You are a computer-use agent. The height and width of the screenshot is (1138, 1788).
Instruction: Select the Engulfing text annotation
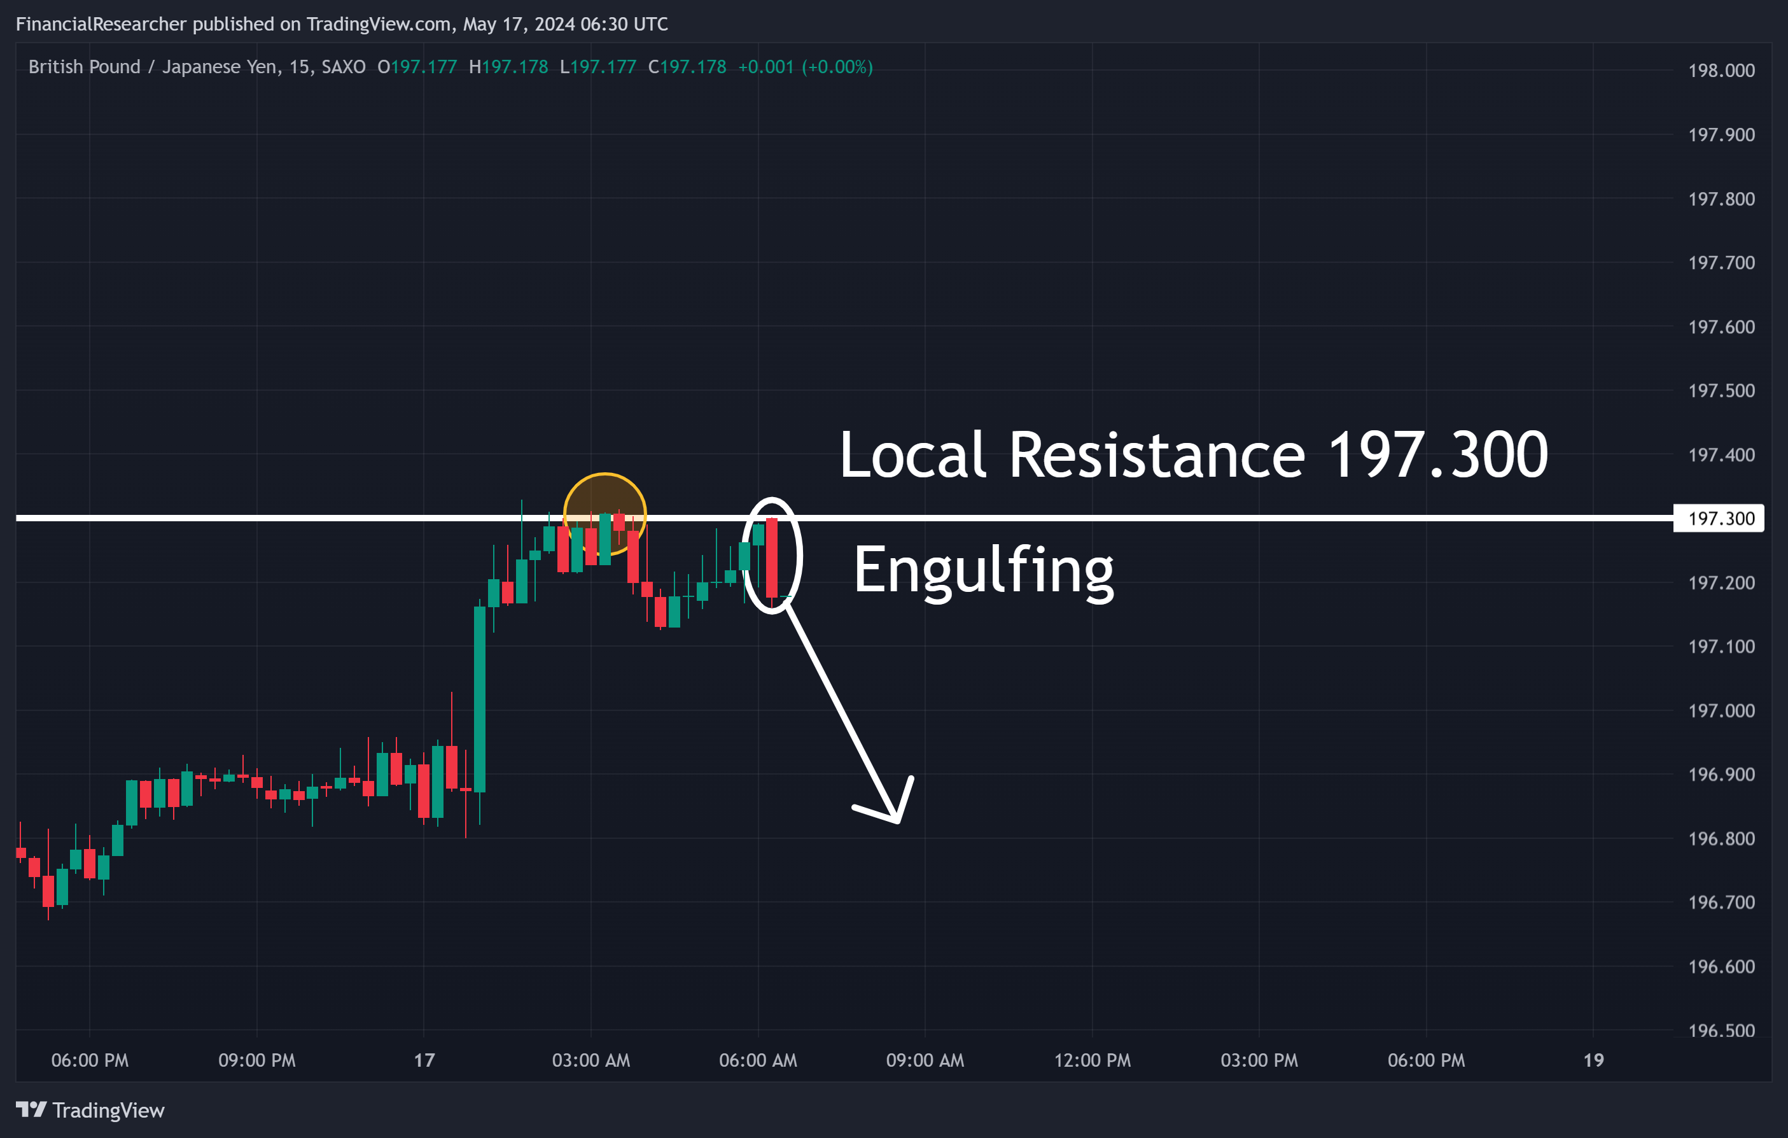click(984, 570)
